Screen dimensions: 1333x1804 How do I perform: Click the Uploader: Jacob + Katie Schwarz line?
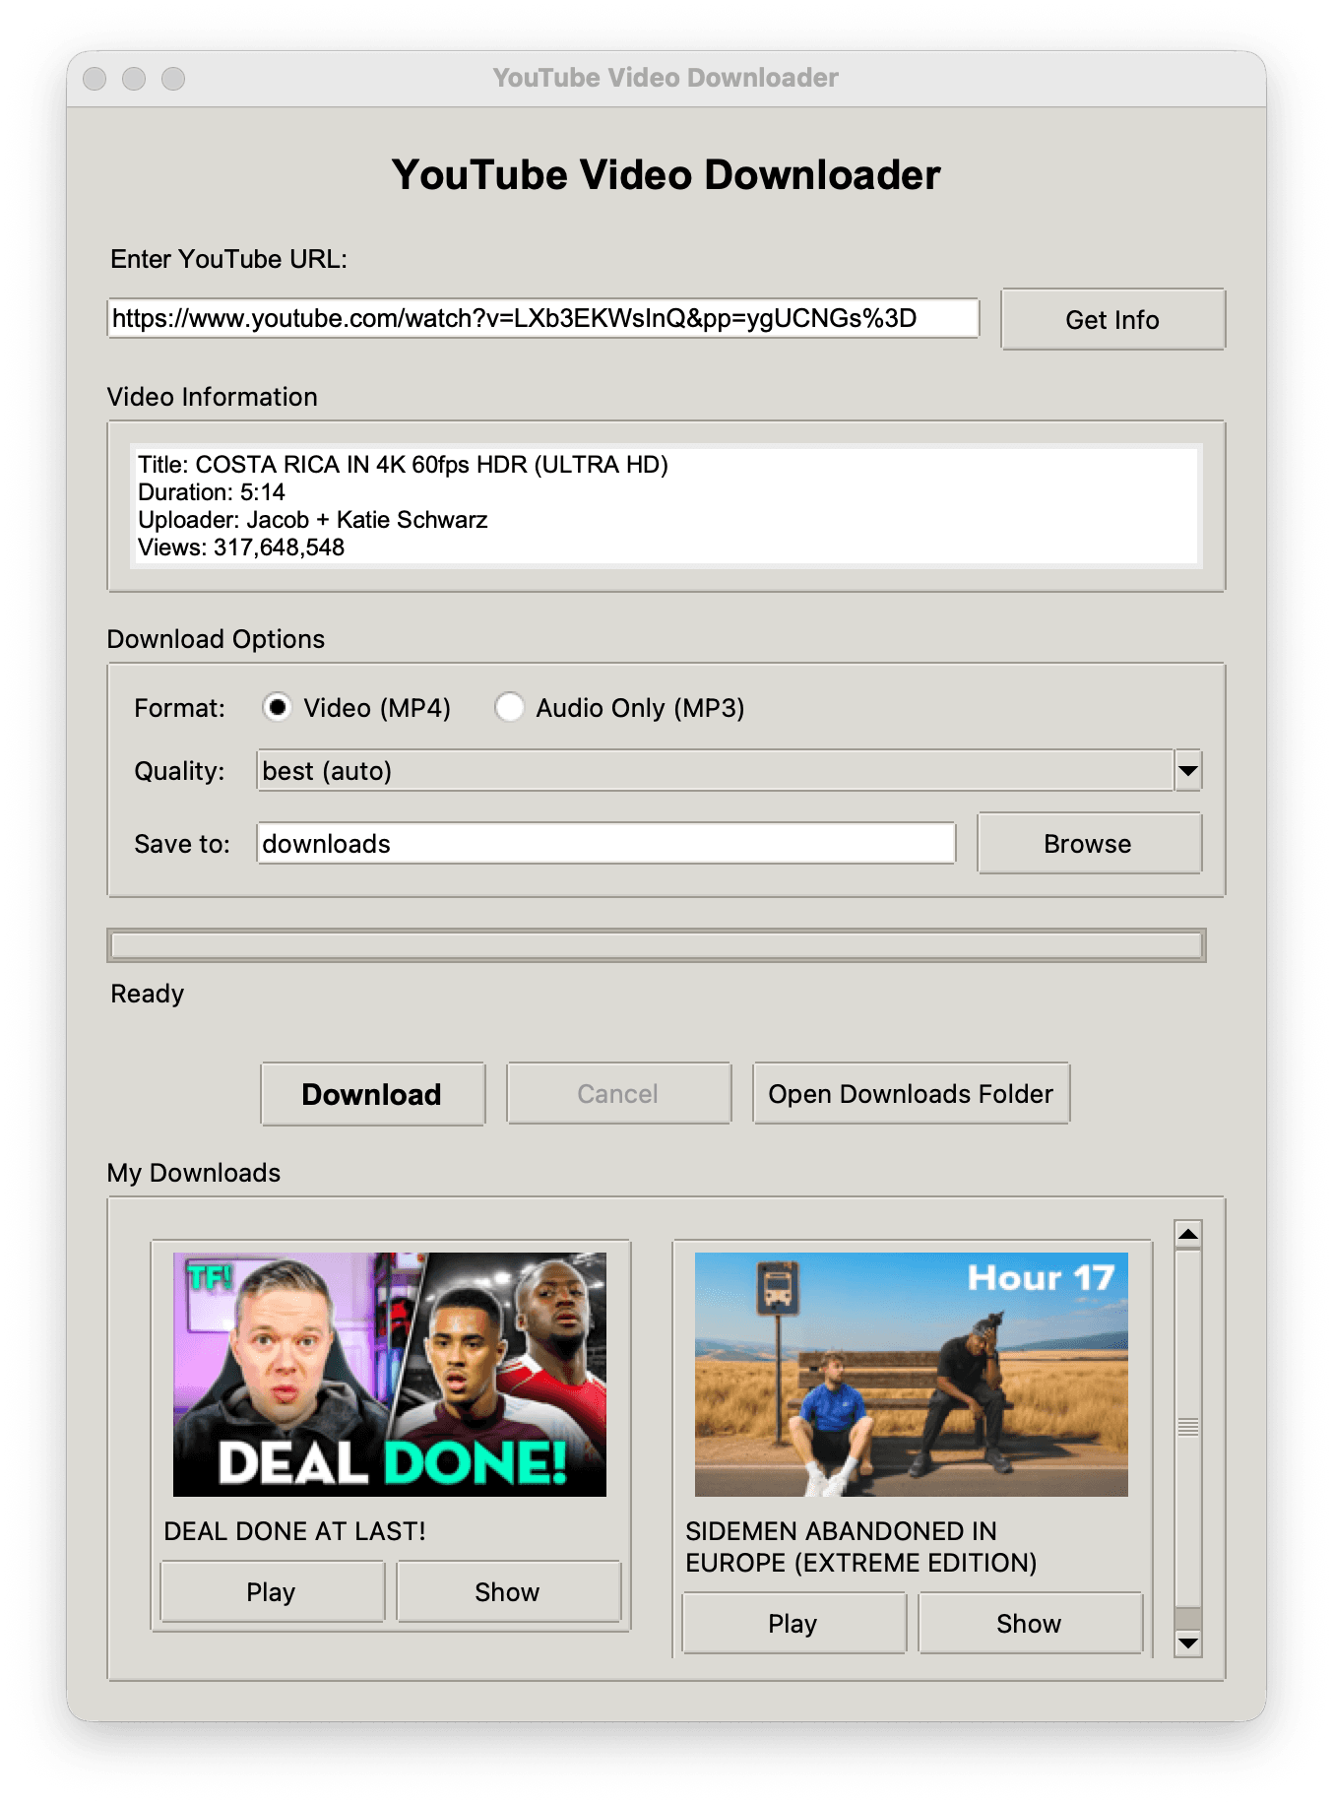[313, 520]
